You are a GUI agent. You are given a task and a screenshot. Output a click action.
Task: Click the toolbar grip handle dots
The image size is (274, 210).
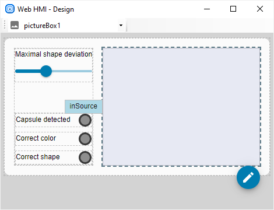[x=5, y=25]
